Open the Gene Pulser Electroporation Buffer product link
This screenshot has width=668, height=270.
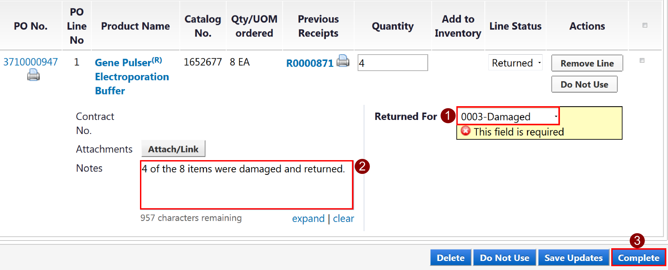click(x=132, y=77)
